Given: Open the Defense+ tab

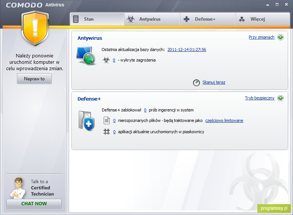Looking at the screenshot, I should pyautogui.click(x=208, y=19).
